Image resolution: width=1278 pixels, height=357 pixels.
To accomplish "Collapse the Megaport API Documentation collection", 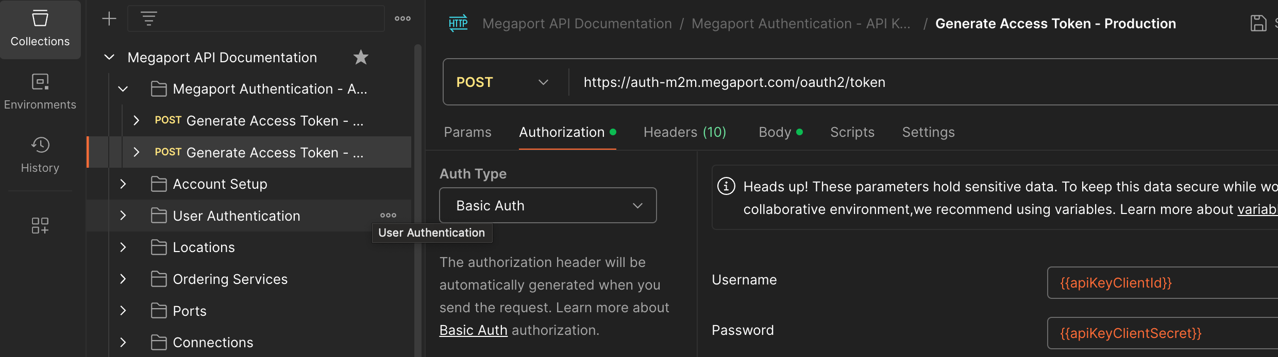I will point(109,57).
